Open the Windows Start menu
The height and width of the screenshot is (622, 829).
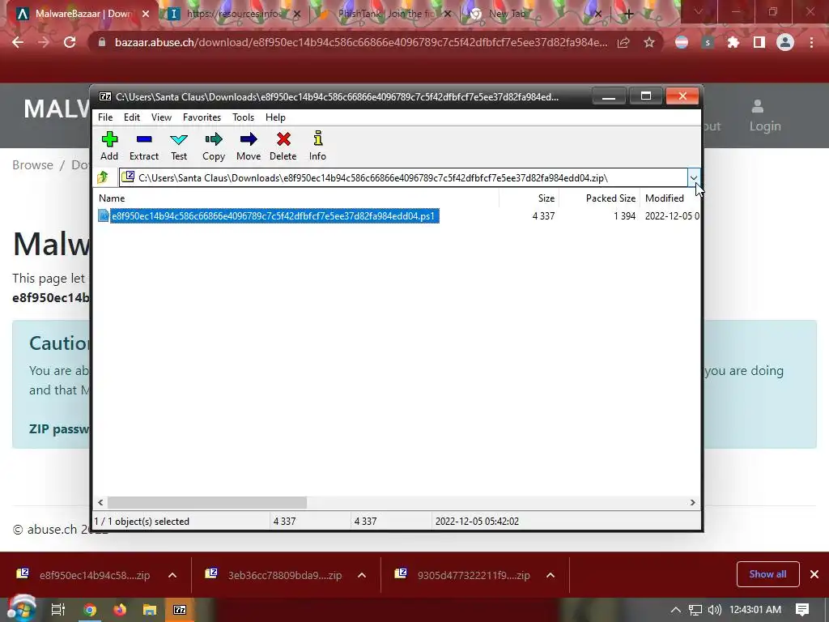[21, 609]
